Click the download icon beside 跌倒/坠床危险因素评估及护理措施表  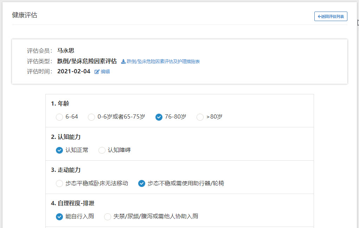point(123,61)
